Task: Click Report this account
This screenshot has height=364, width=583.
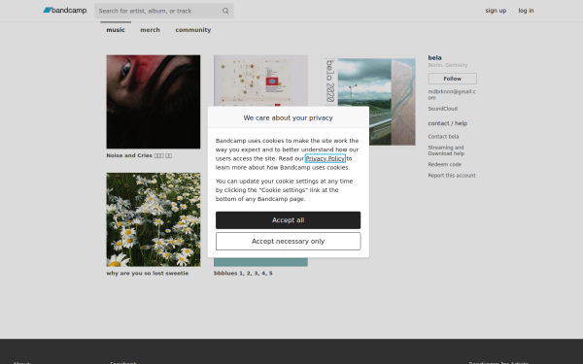Action: (x=452, y=176)
